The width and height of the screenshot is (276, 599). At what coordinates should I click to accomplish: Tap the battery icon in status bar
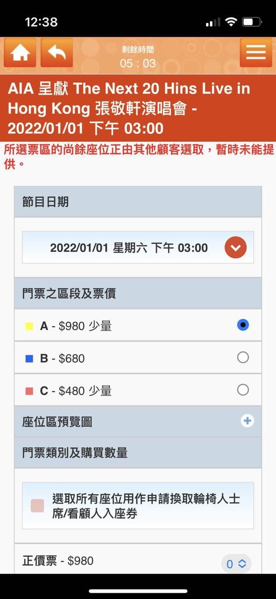251,22
